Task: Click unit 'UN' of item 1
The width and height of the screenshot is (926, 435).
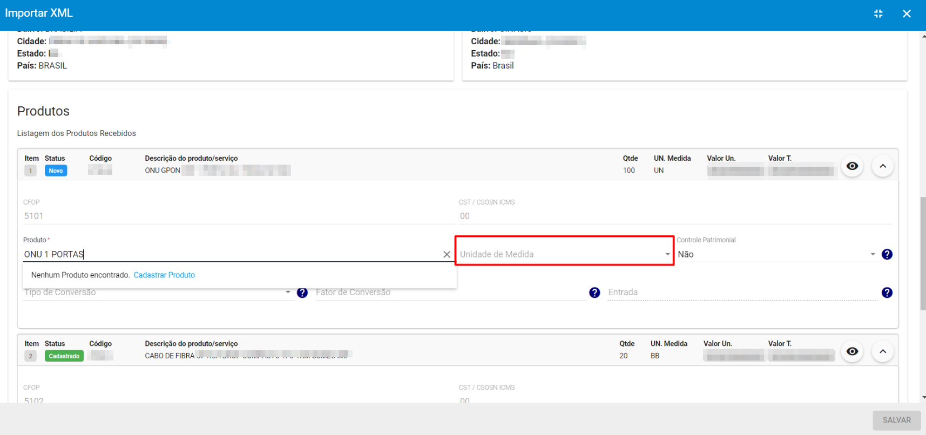Action: point(659,171)
